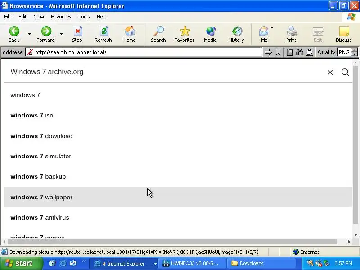360x270 pixels.
Task: Open the Edit menu
Action: click(22, 17)
